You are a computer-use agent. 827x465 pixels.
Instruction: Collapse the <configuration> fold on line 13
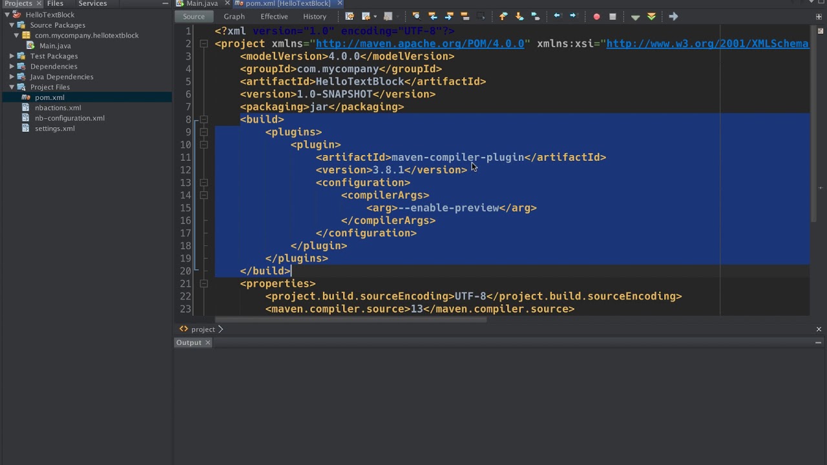click(204, 182)
